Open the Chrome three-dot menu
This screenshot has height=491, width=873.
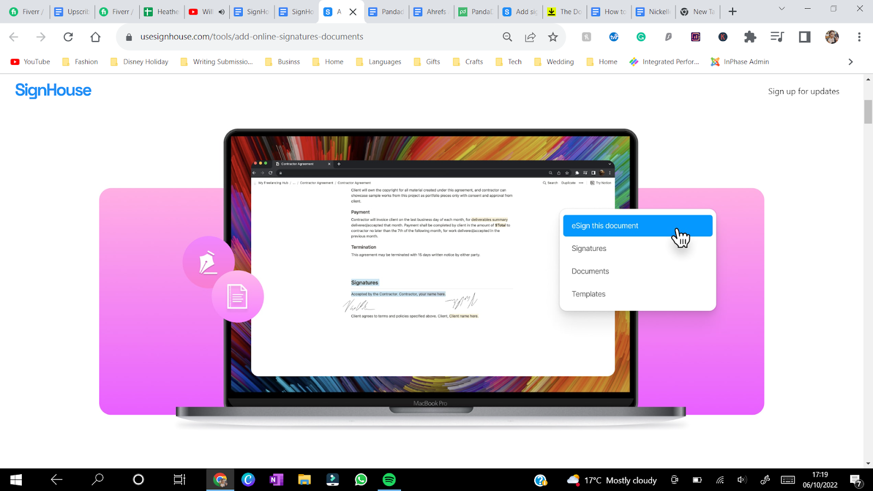tap(859, 37)
